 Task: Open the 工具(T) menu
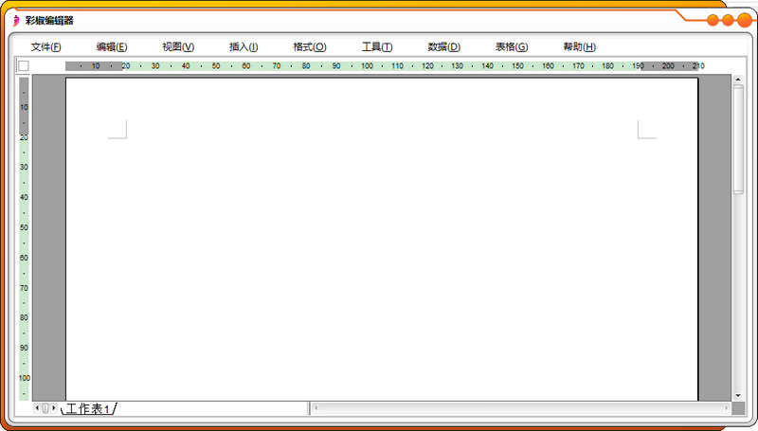377,46
